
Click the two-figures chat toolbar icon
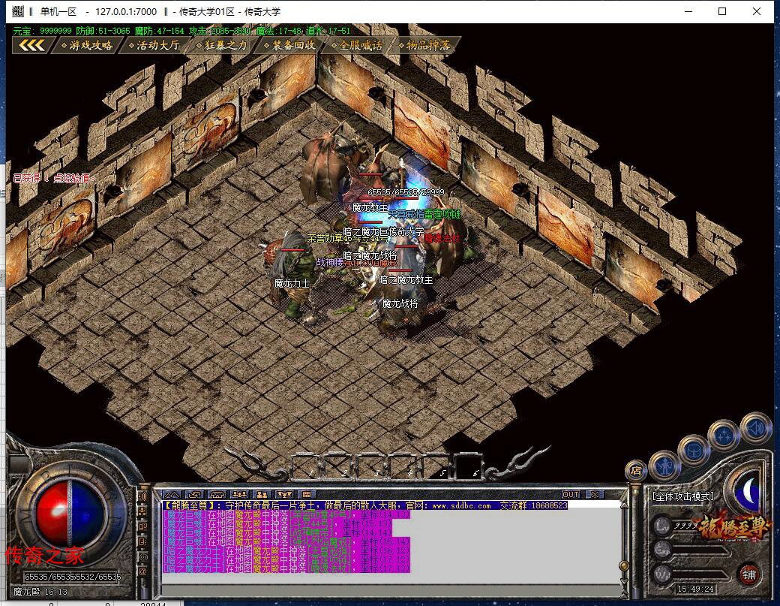262,494
